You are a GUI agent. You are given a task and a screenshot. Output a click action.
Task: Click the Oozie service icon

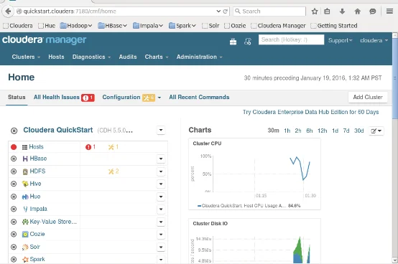click(x=25, y=235)
